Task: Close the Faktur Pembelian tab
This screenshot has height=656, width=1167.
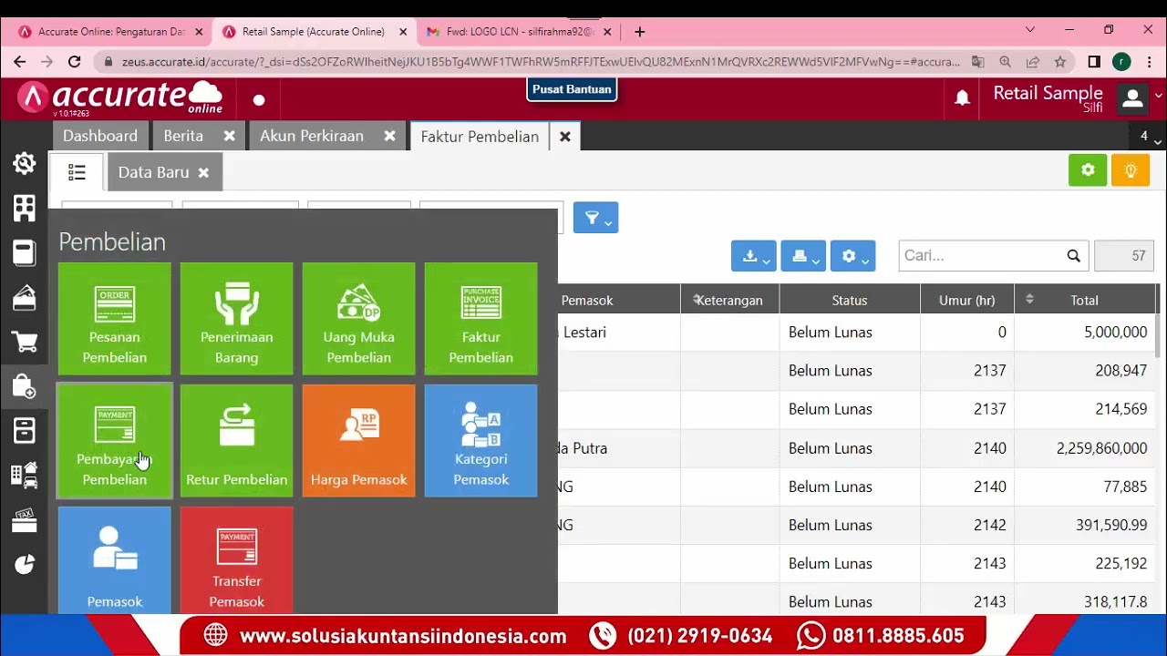Action: click(x=565, y=137)
